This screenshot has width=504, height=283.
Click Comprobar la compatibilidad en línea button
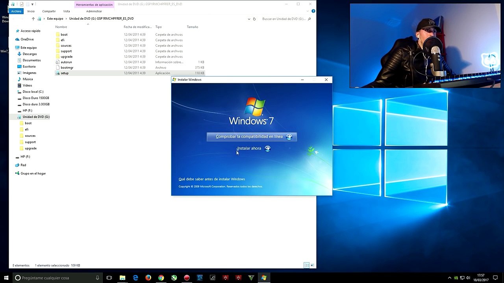(252, 137)
